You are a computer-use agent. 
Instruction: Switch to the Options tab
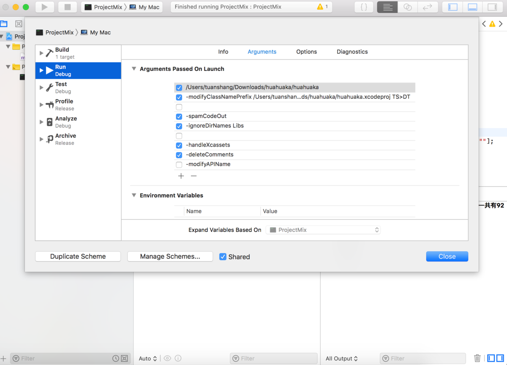click(x=306, y=52)
